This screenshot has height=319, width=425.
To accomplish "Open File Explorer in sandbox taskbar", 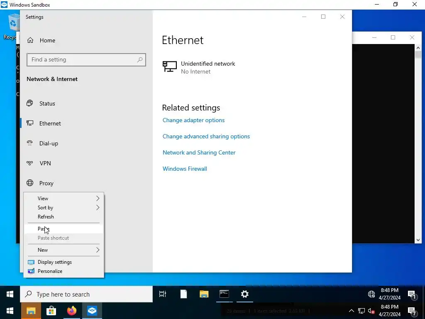I will pos(204,294).
